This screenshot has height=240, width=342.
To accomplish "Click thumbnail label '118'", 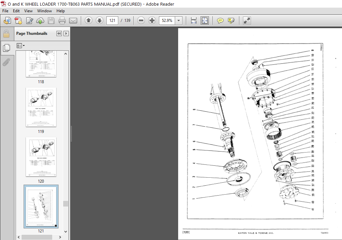I will (41, 82).
